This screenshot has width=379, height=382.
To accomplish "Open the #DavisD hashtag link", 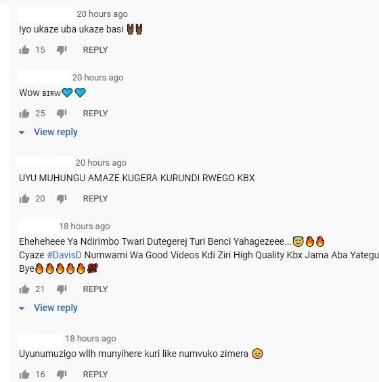I will (x=64, y=255).
